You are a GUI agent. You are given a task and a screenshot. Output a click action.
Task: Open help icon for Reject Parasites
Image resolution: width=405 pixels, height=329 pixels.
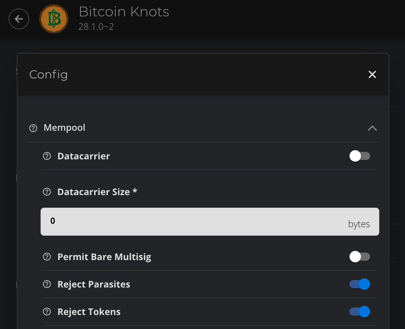[x=47, y=284]
